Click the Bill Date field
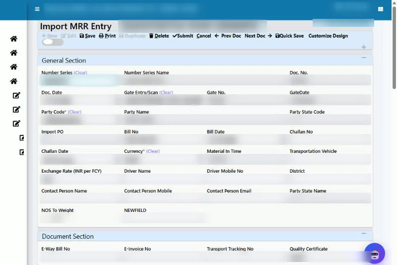 coord(247,139)
